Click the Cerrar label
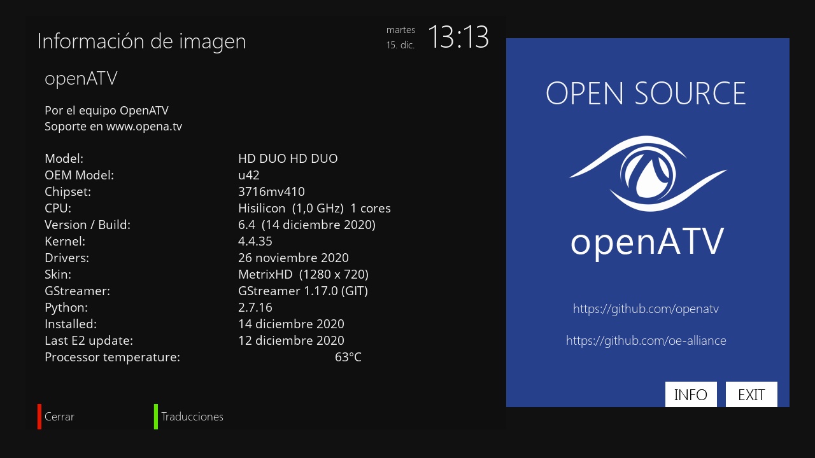815x458 pixels. [x=59, y=417]
